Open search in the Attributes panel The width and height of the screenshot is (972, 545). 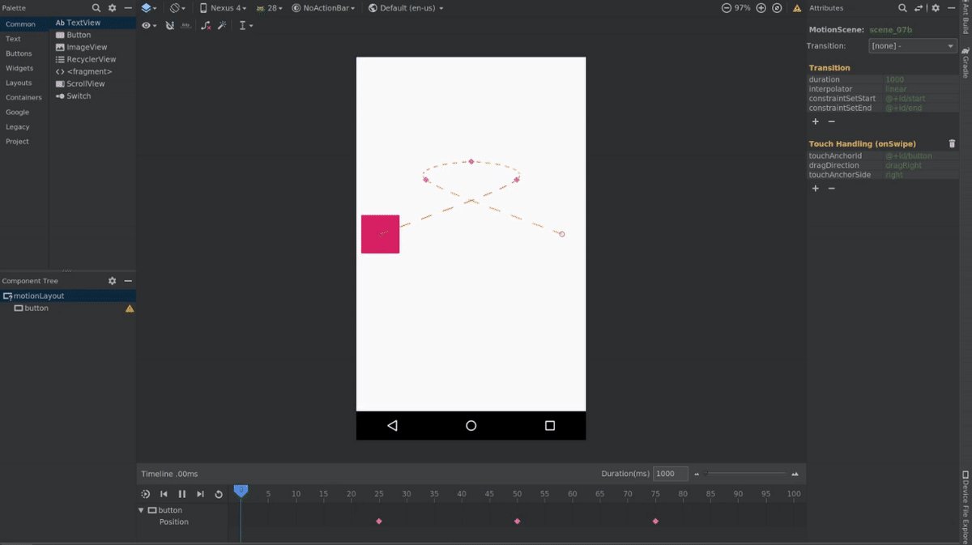point(902,7)
